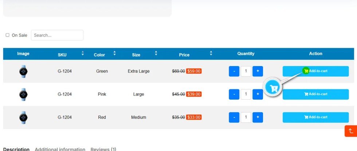The height and width of the screenshot is (151, 357).
Task: Switch to the Reviews (1) tab
Action: tap(103, 150)
